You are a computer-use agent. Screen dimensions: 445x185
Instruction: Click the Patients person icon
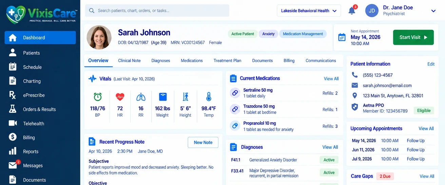(x=13, y=53)
